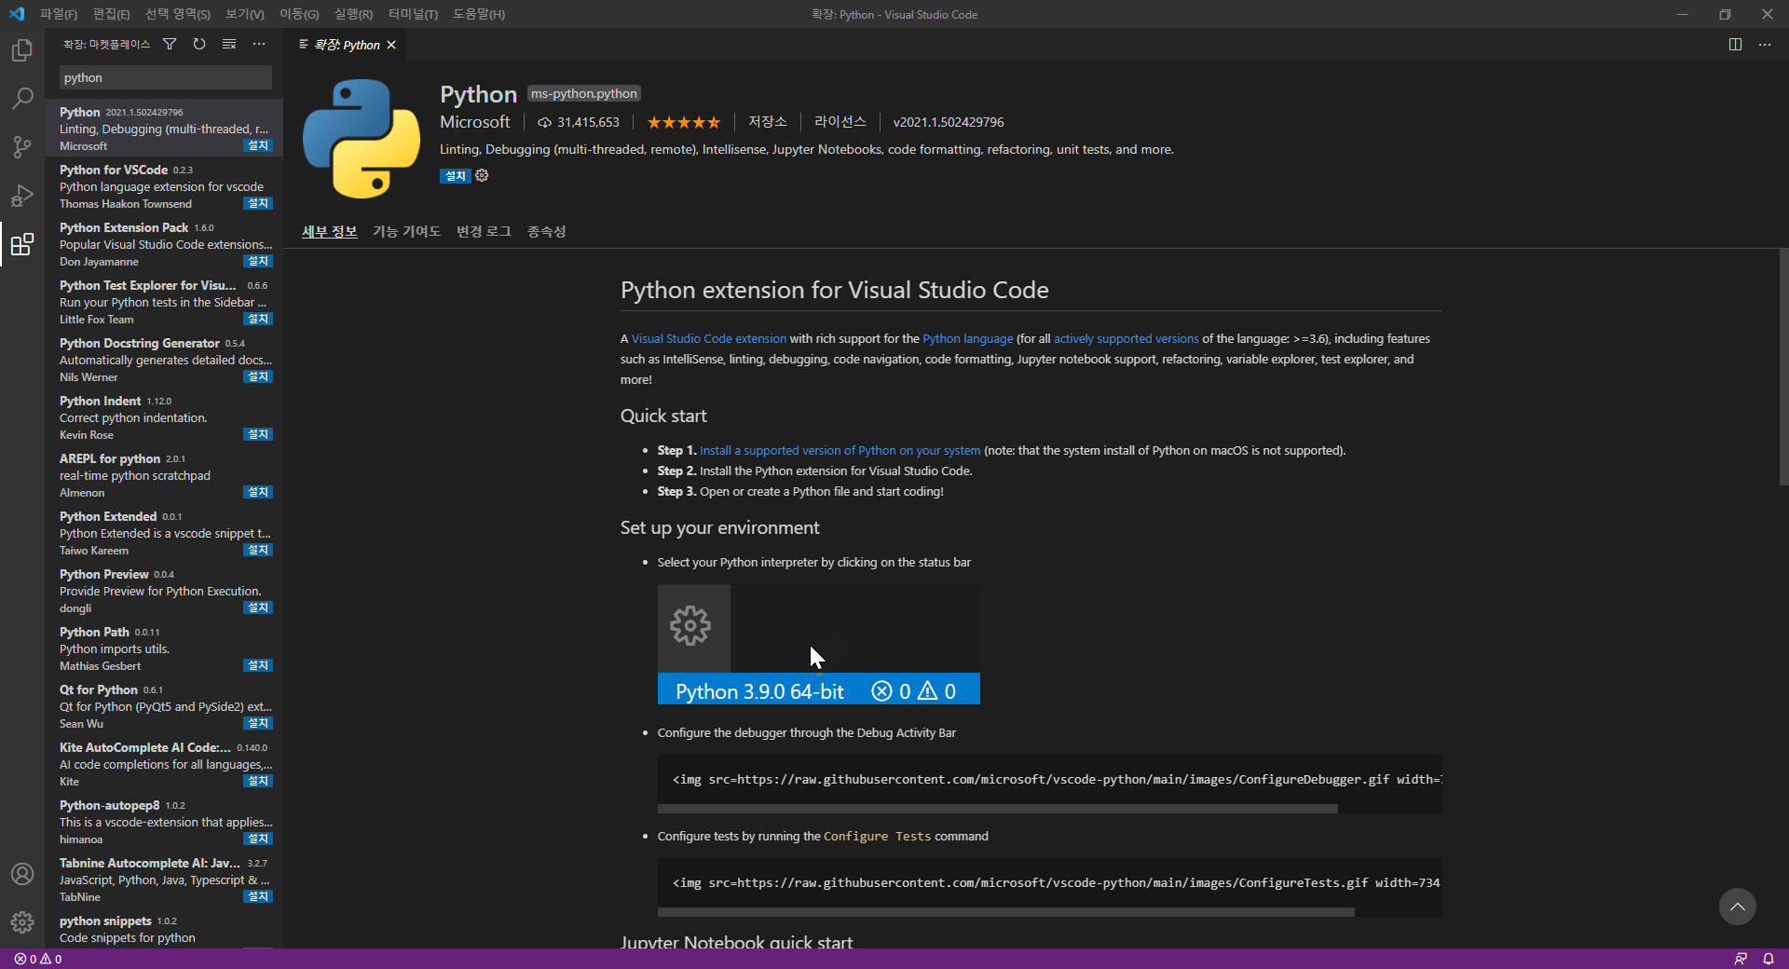Open the 편집(E) menu

(112, 14)
